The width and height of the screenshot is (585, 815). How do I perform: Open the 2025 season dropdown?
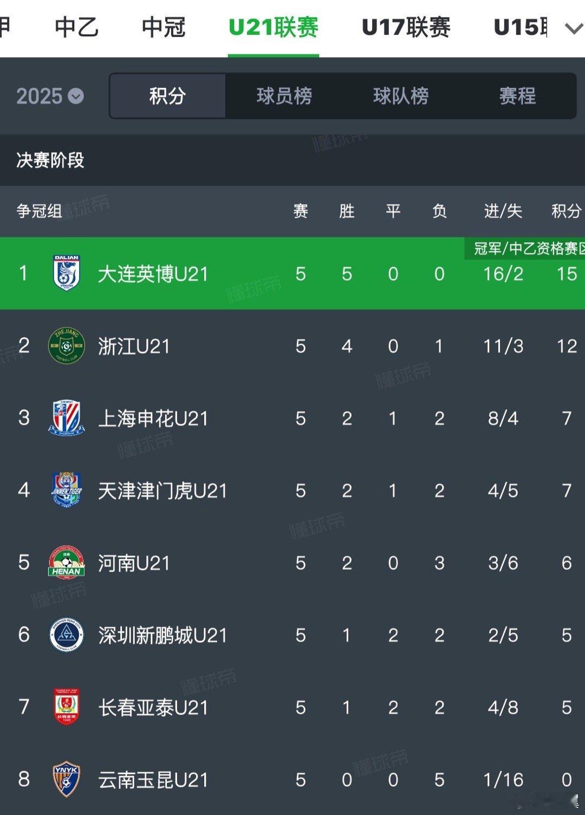pos(50,96)
